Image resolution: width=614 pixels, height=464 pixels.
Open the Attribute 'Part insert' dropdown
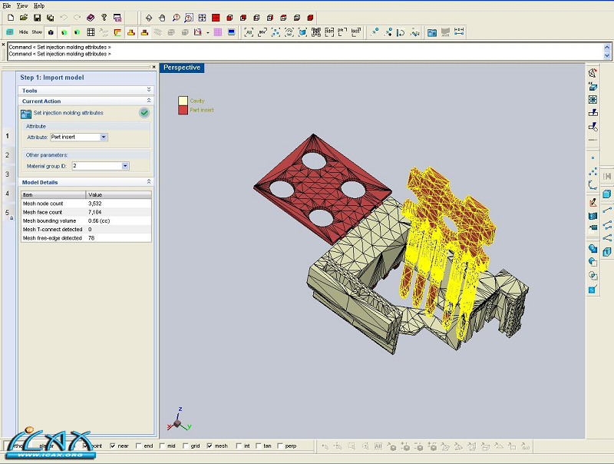click(x=104, y=137)
